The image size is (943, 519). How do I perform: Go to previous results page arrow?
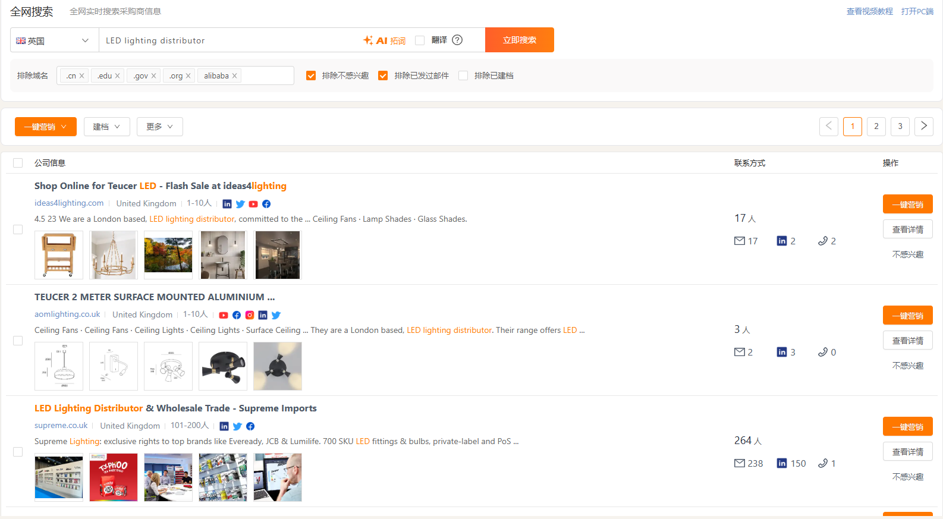click(829, 126)
